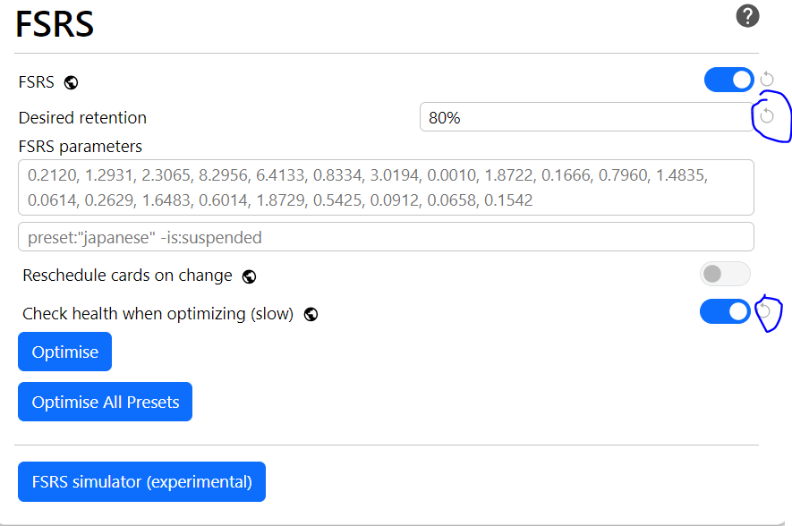Viewport: 792px width, 526px height.
Task: Open FSRS simulator (experimental)
Action: (141, 481)
